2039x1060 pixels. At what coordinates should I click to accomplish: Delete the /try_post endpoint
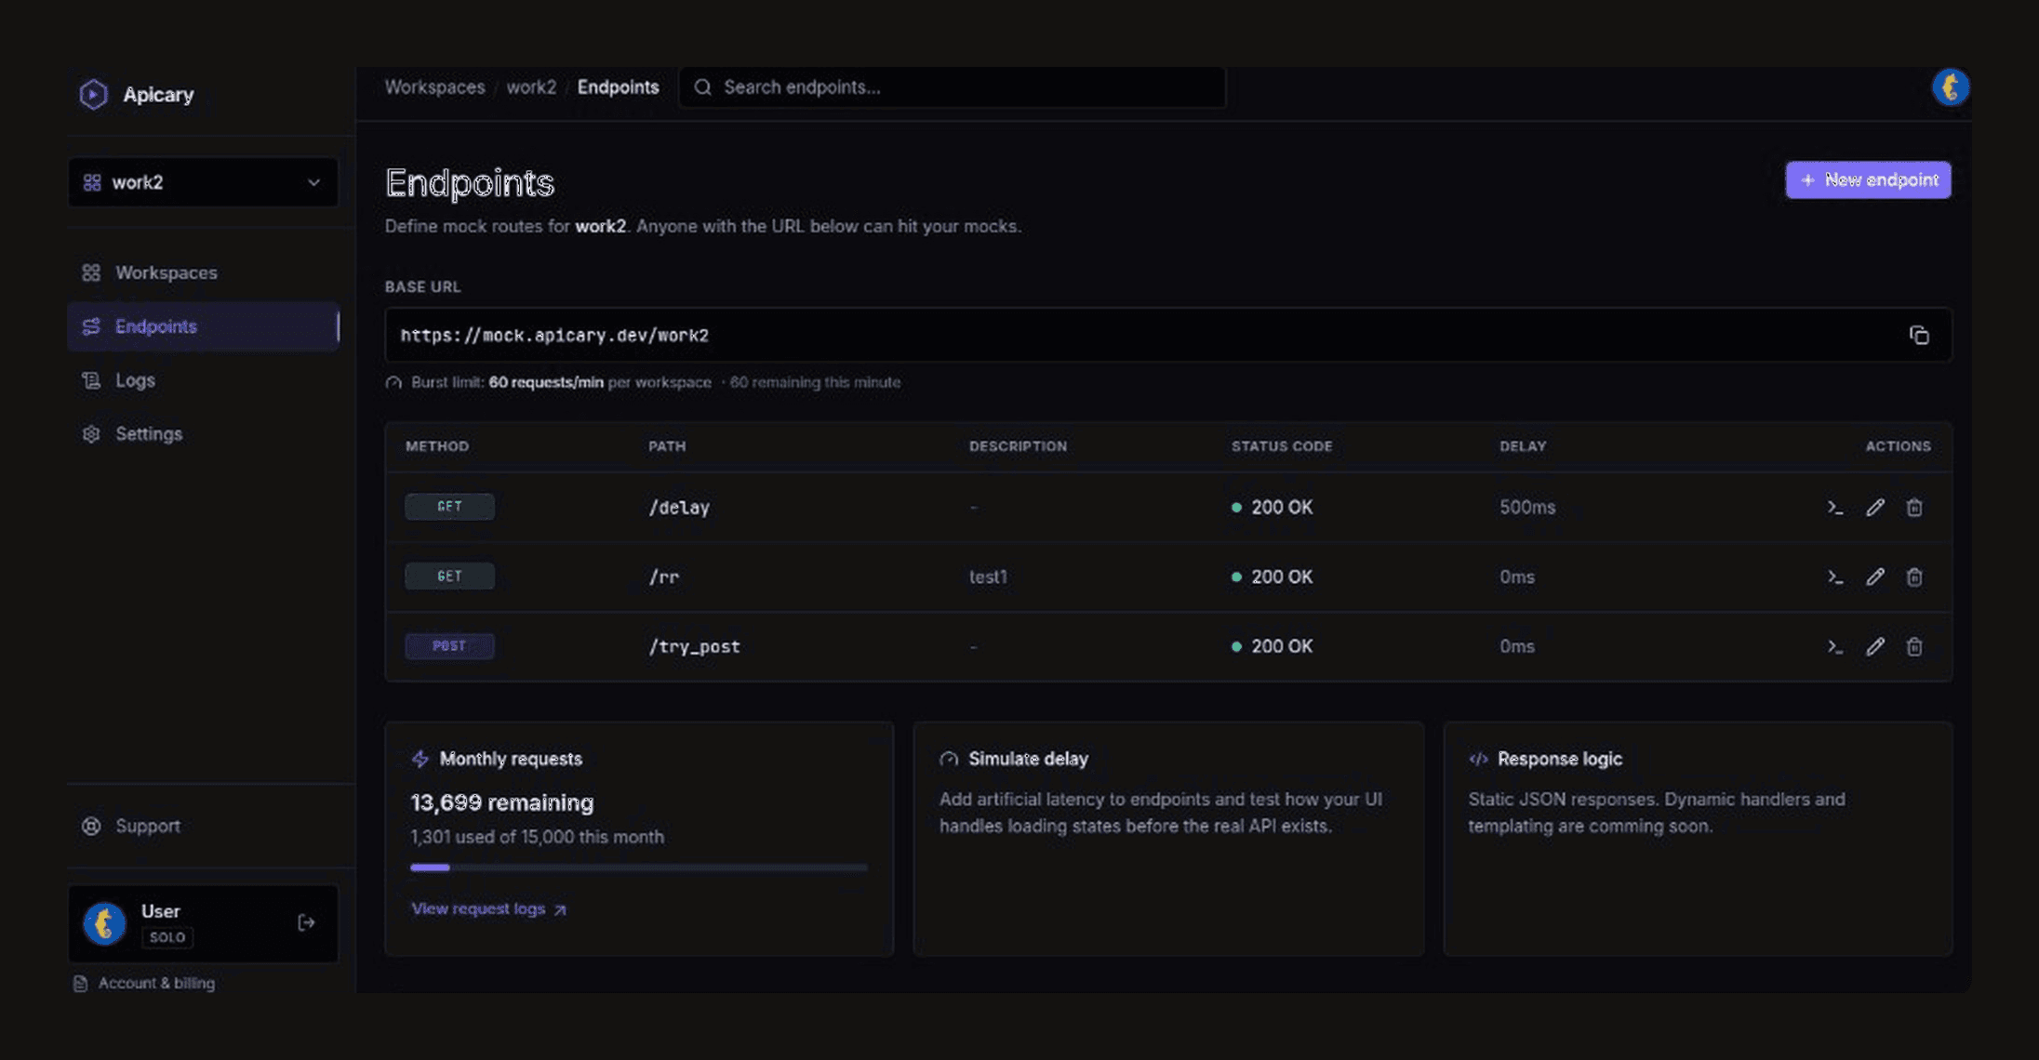1913,646
